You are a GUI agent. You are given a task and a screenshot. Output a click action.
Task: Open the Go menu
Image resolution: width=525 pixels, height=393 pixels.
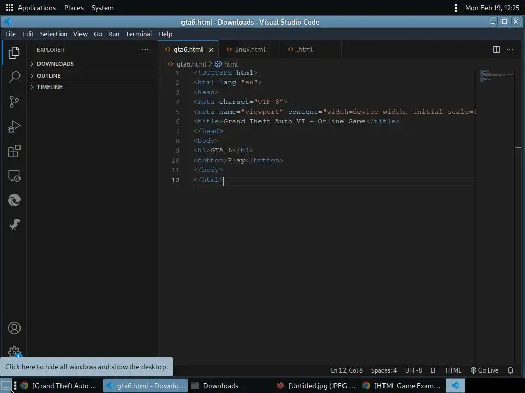coord(98,34)
